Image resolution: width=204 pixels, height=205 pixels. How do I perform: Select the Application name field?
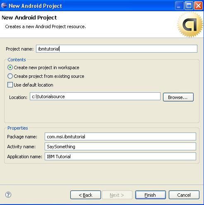(x=120, y=157)
